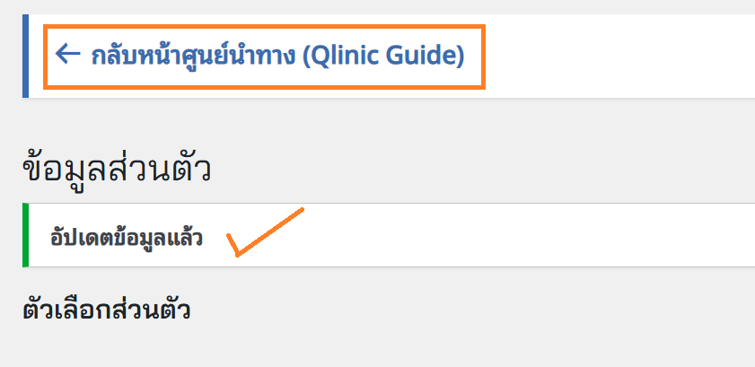Select the ข้อมูลส่วนตัว page heading
Screen dimensions: 755x367
click(x=115, y=168)
